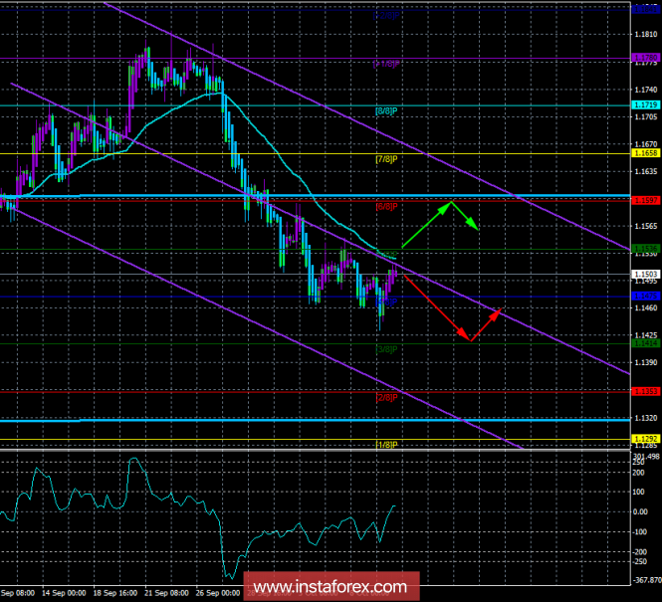This screenshot has width=662, height=602.
Task: Click the 1.1810 price axis label
Action: click(646, 35)
